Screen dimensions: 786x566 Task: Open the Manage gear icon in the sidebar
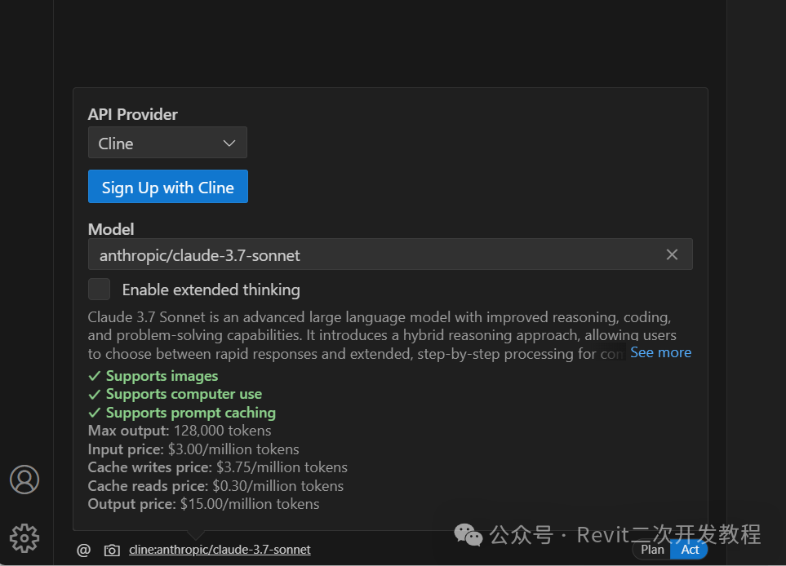click(x=24, y=538)
